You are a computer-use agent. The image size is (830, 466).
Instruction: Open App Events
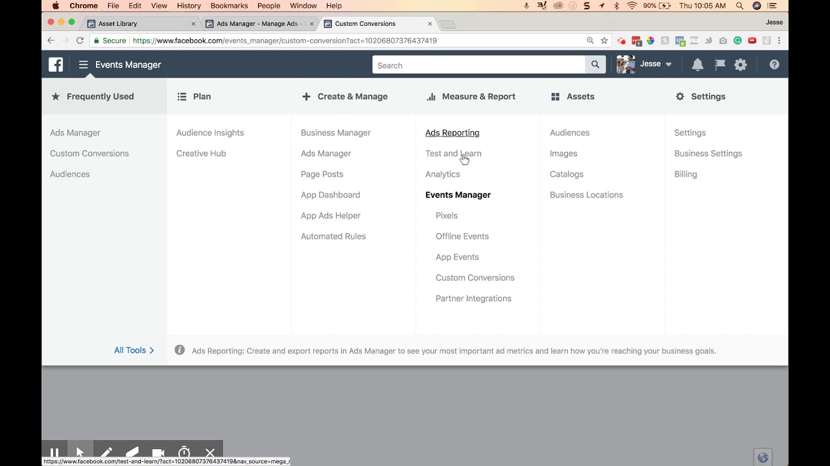coord(457,257)
